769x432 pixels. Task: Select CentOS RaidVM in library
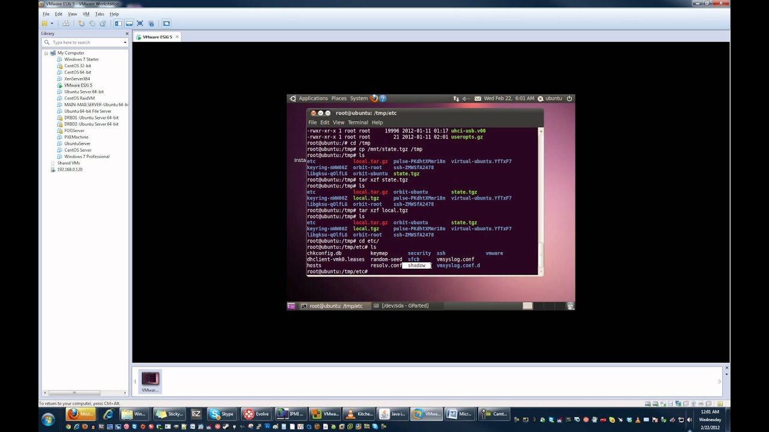[79, 98]
